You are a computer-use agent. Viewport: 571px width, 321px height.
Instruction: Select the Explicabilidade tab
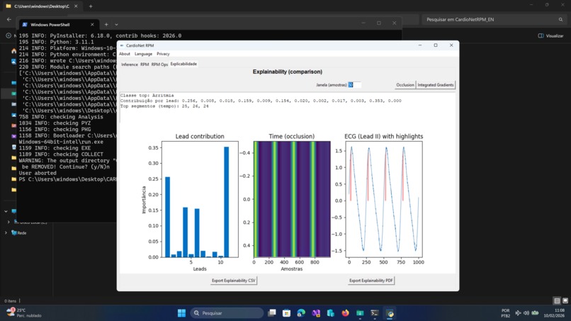point(183,64)
